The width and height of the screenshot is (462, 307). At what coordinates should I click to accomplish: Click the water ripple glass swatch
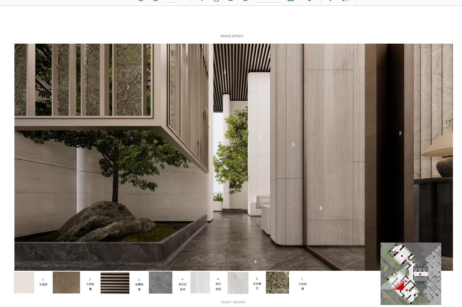[x=277, y=283]
